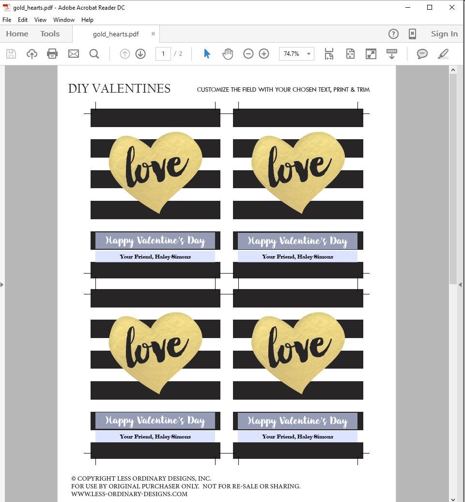Edit the bottom-right card name field
465x502 pixels.
coord(297,437)
